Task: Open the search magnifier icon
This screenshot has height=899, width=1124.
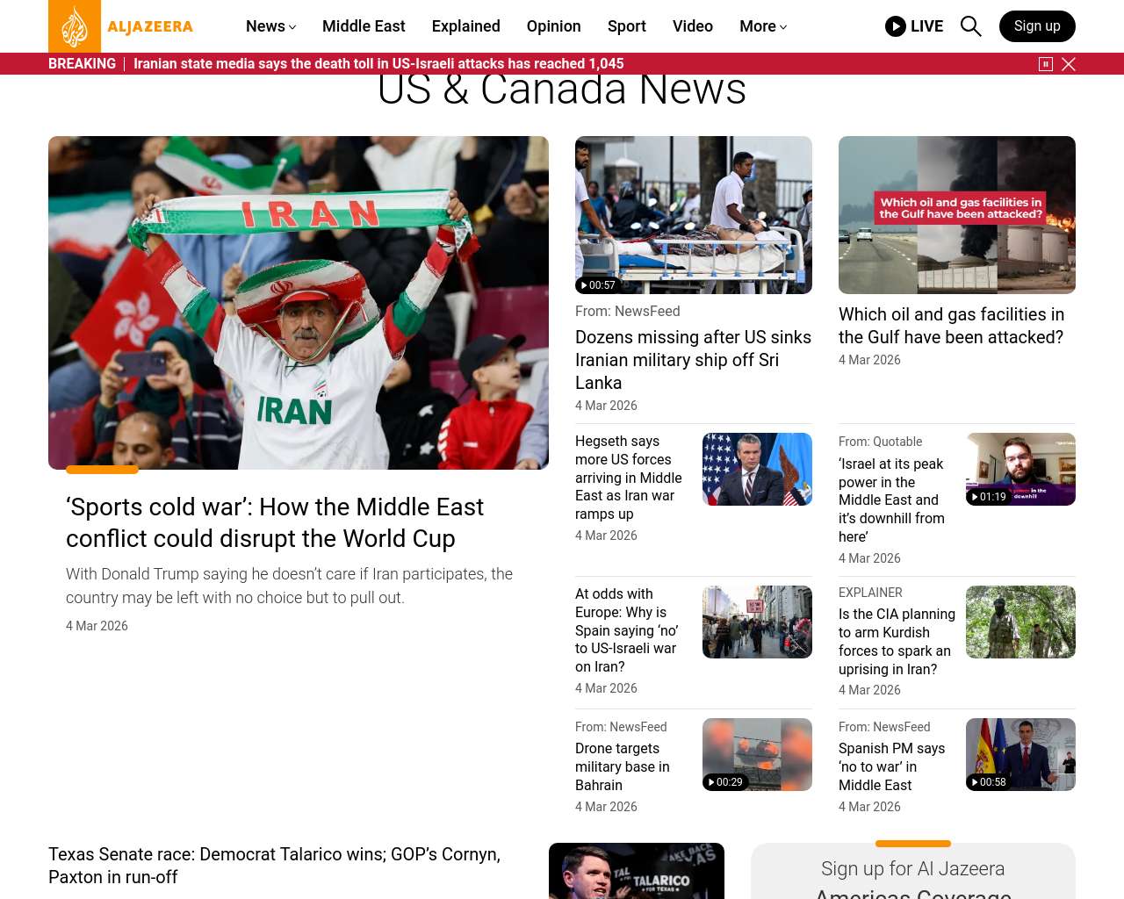Action: coord(970,26)
